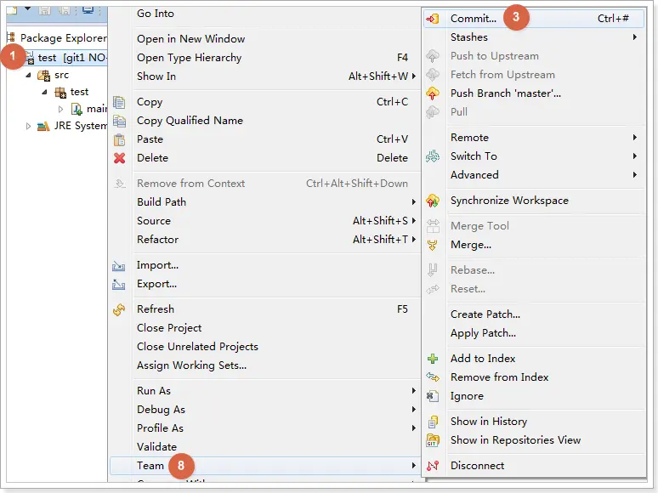Expand the main java file node arrow
Image resolution: width=658 pixels, height=493 pixels.
pyautogui.click(x=61, y=109)
